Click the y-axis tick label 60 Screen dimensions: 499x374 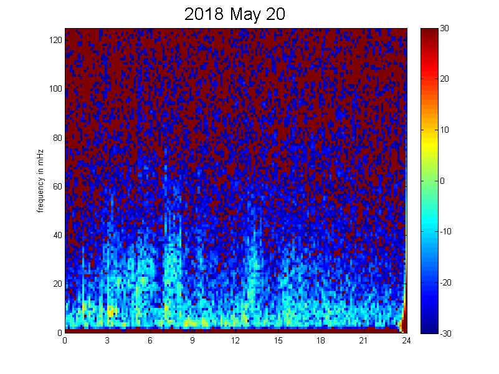coord(57,186)
